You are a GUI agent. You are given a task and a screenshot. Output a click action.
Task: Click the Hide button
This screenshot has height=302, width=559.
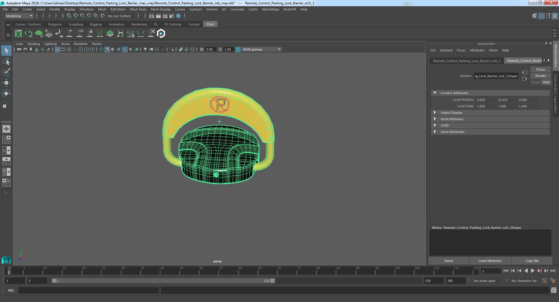546,82
